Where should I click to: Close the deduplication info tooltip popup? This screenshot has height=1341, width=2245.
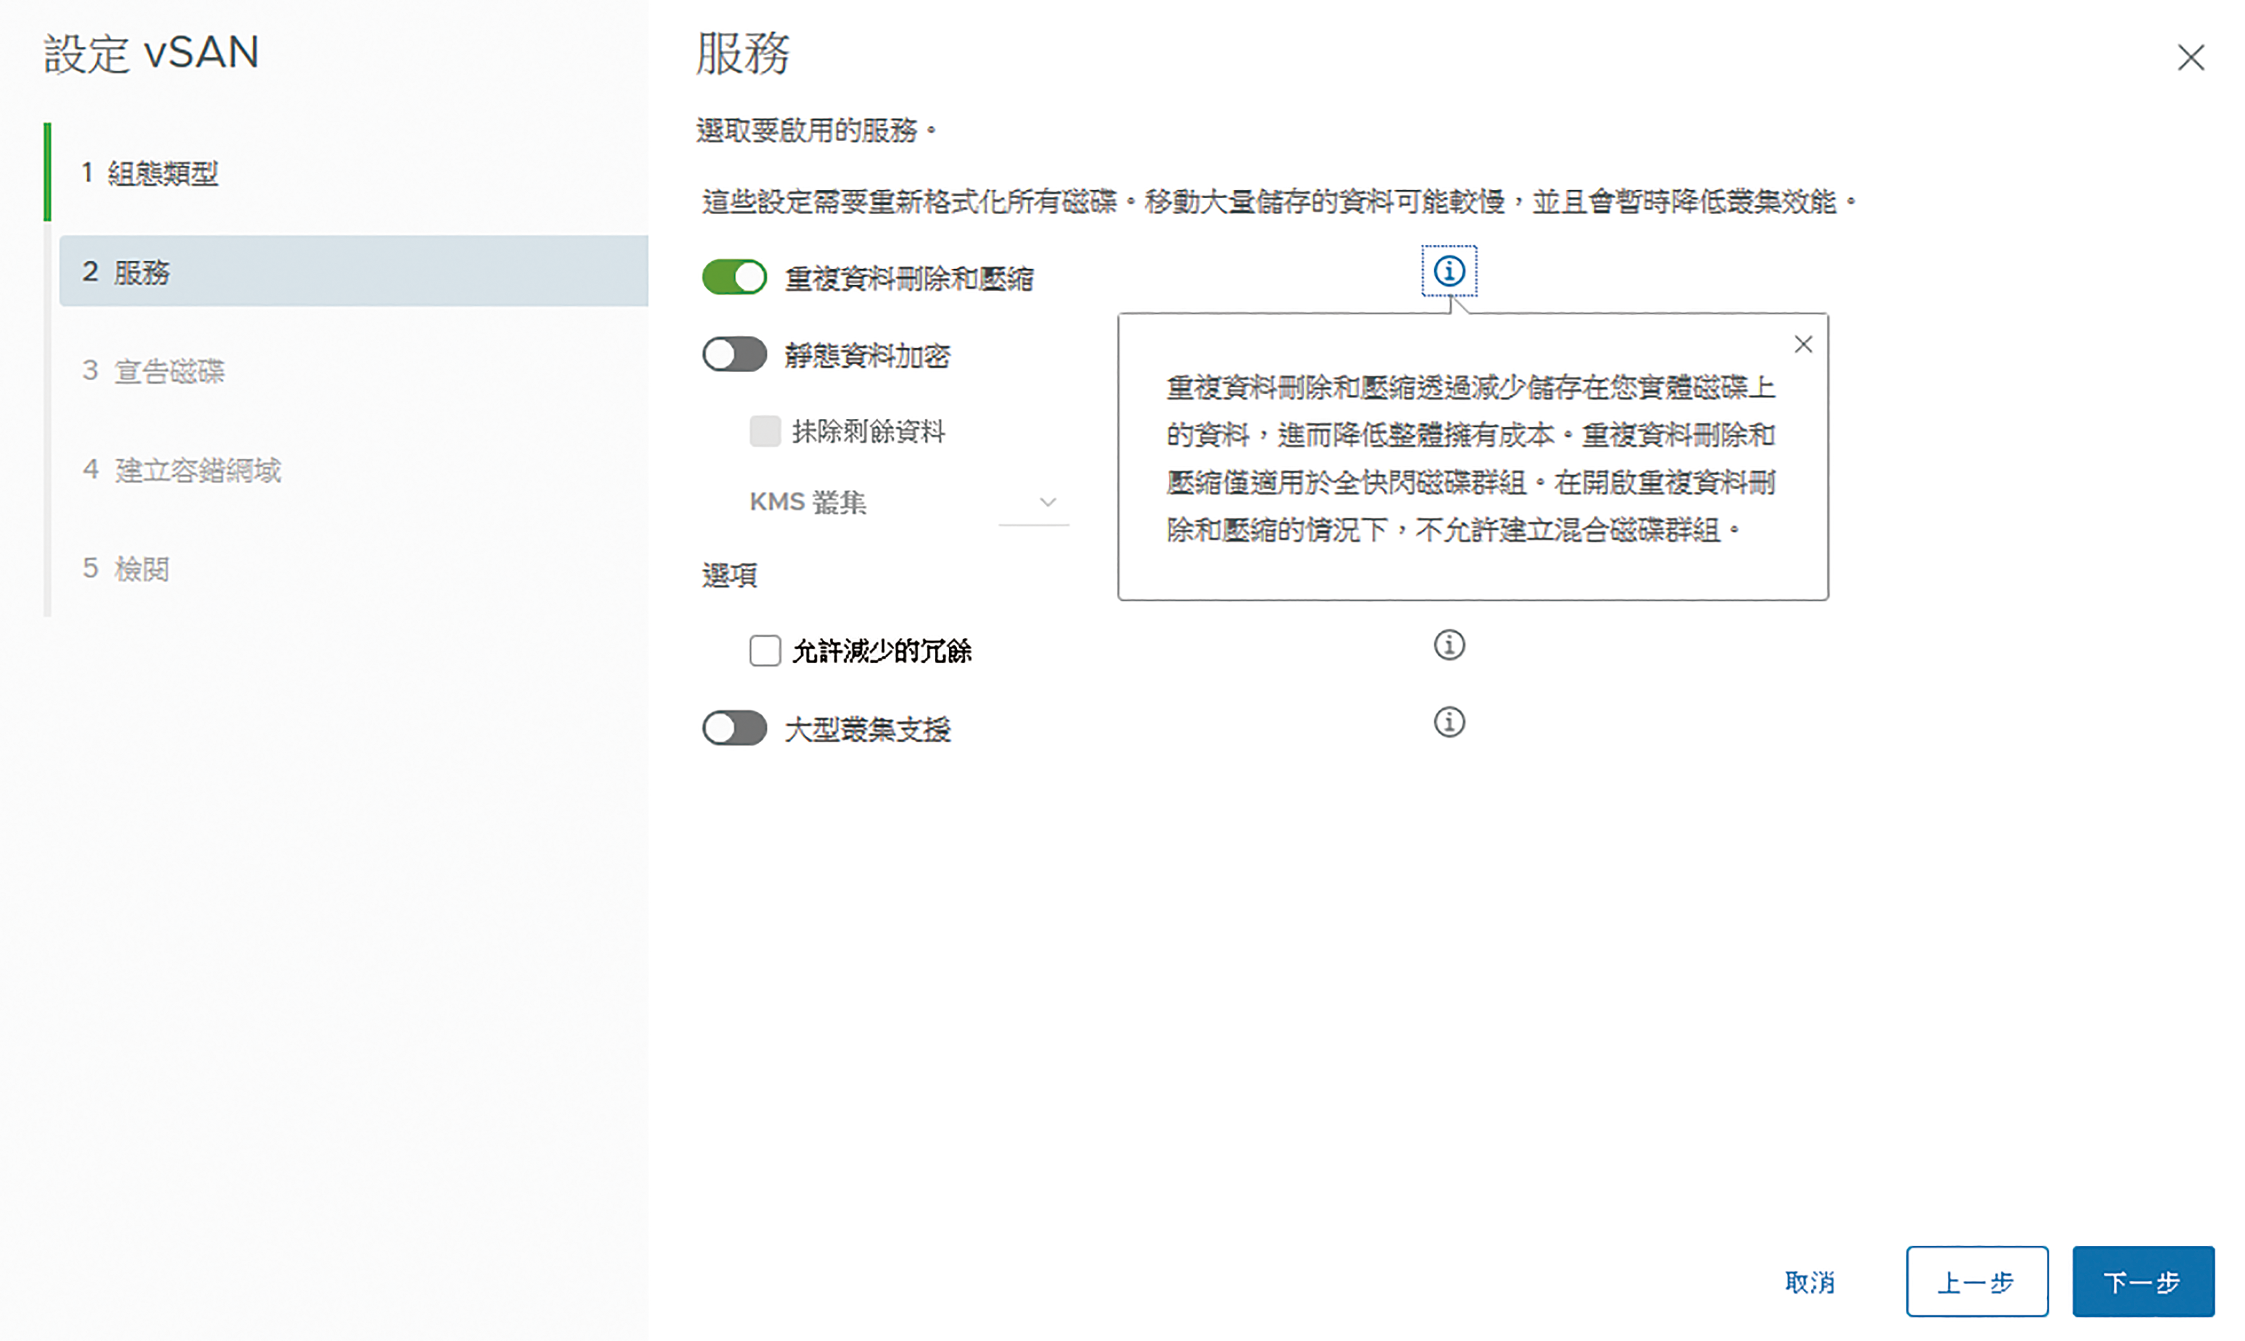1803,344
